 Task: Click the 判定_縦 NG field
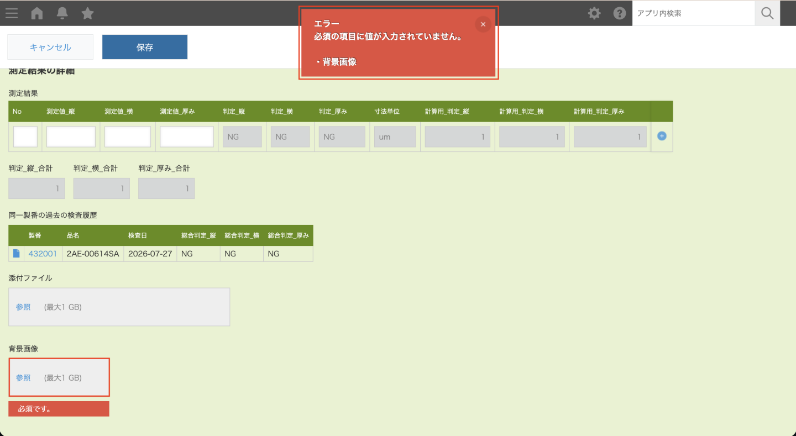click(242, 136)
